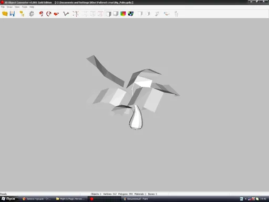Click the 'Objects: 1' status bar entry
269x202 pixels.
pyautogui.click(x=96, y=194)
